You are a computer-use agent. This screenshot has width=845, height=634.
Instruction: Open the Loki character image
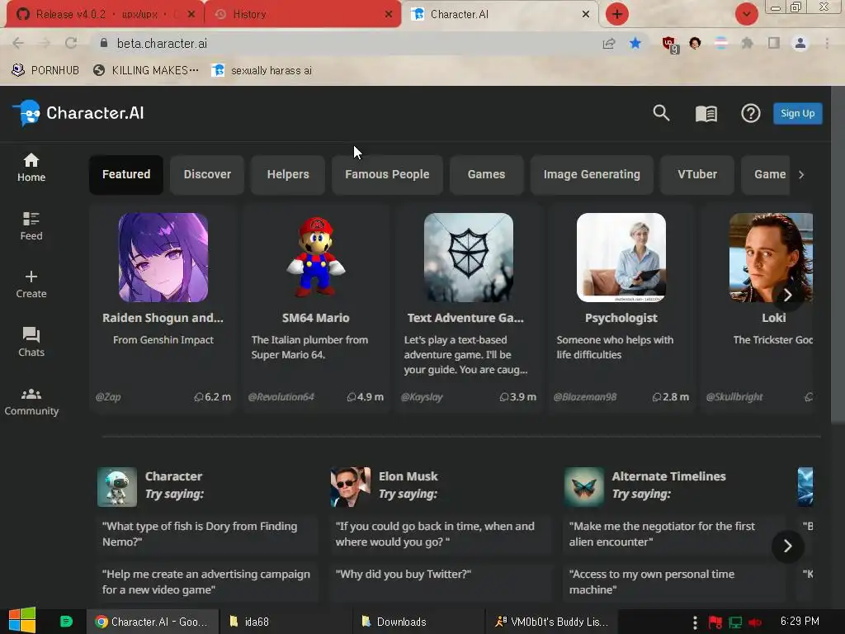pos(772,258)
